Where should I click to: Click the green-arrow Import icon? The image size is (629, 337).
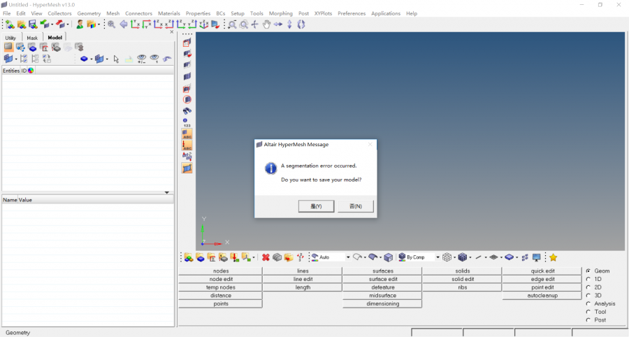(45, 24)
